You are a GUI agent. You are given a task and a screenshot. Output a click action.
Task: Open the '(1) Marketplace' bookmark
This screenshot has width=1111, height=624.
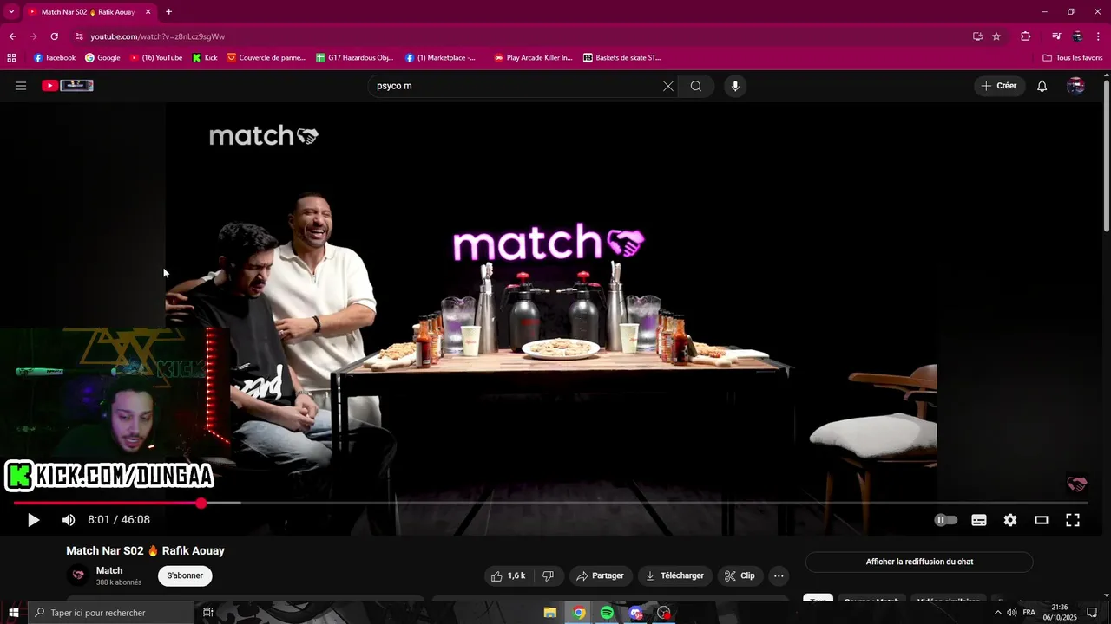(x=440, y=58)
